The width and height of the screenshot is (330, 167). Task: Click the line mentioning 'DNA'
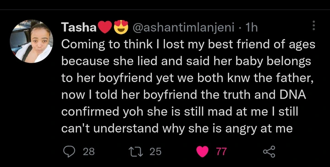point(184,95)
